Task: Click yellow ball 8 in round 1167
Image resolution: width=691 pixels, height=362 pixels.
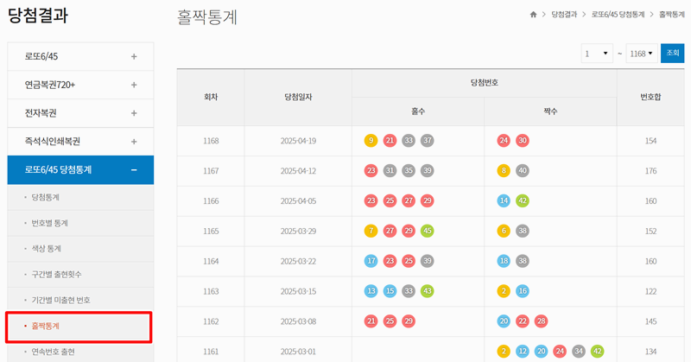Action: click(x=504, y=171)
